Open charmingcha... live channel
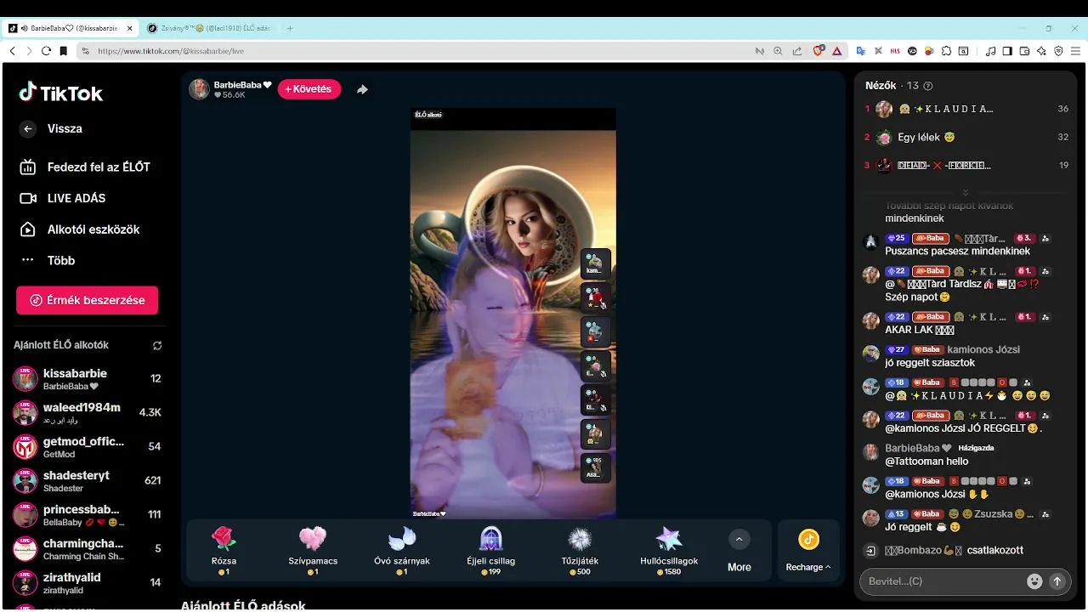 [87, 549]
